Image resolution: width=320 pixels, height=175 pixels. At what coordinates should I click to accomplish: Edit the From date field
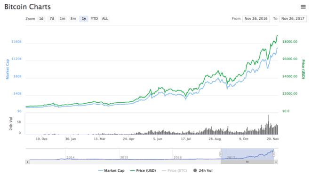[256, 19]
